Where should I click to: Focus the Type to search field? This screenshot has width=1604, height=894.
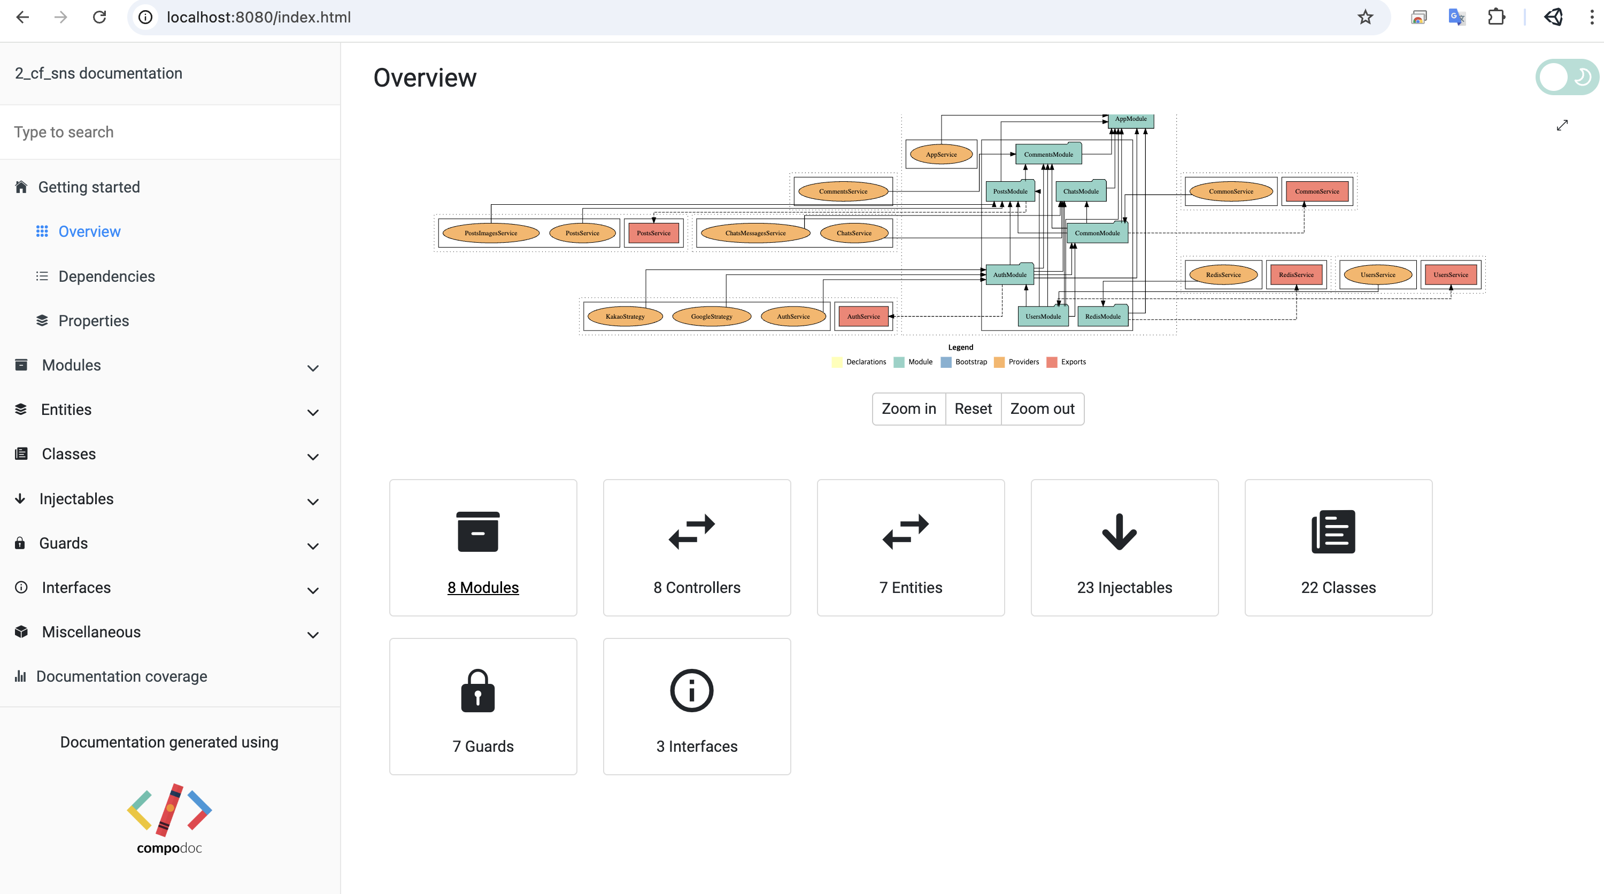click(x=169, y=132)
